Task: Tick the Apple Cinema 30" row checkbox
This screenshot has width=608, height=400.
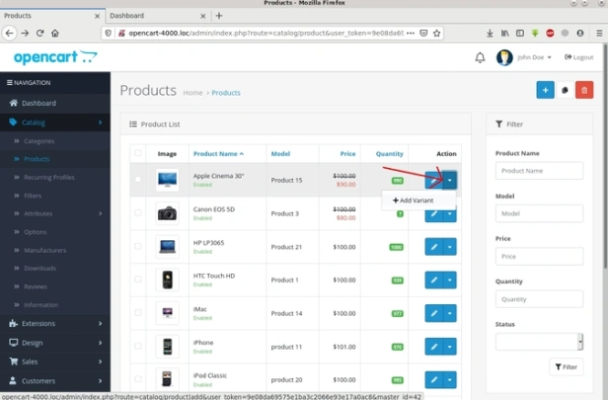Action: point(137,179)
